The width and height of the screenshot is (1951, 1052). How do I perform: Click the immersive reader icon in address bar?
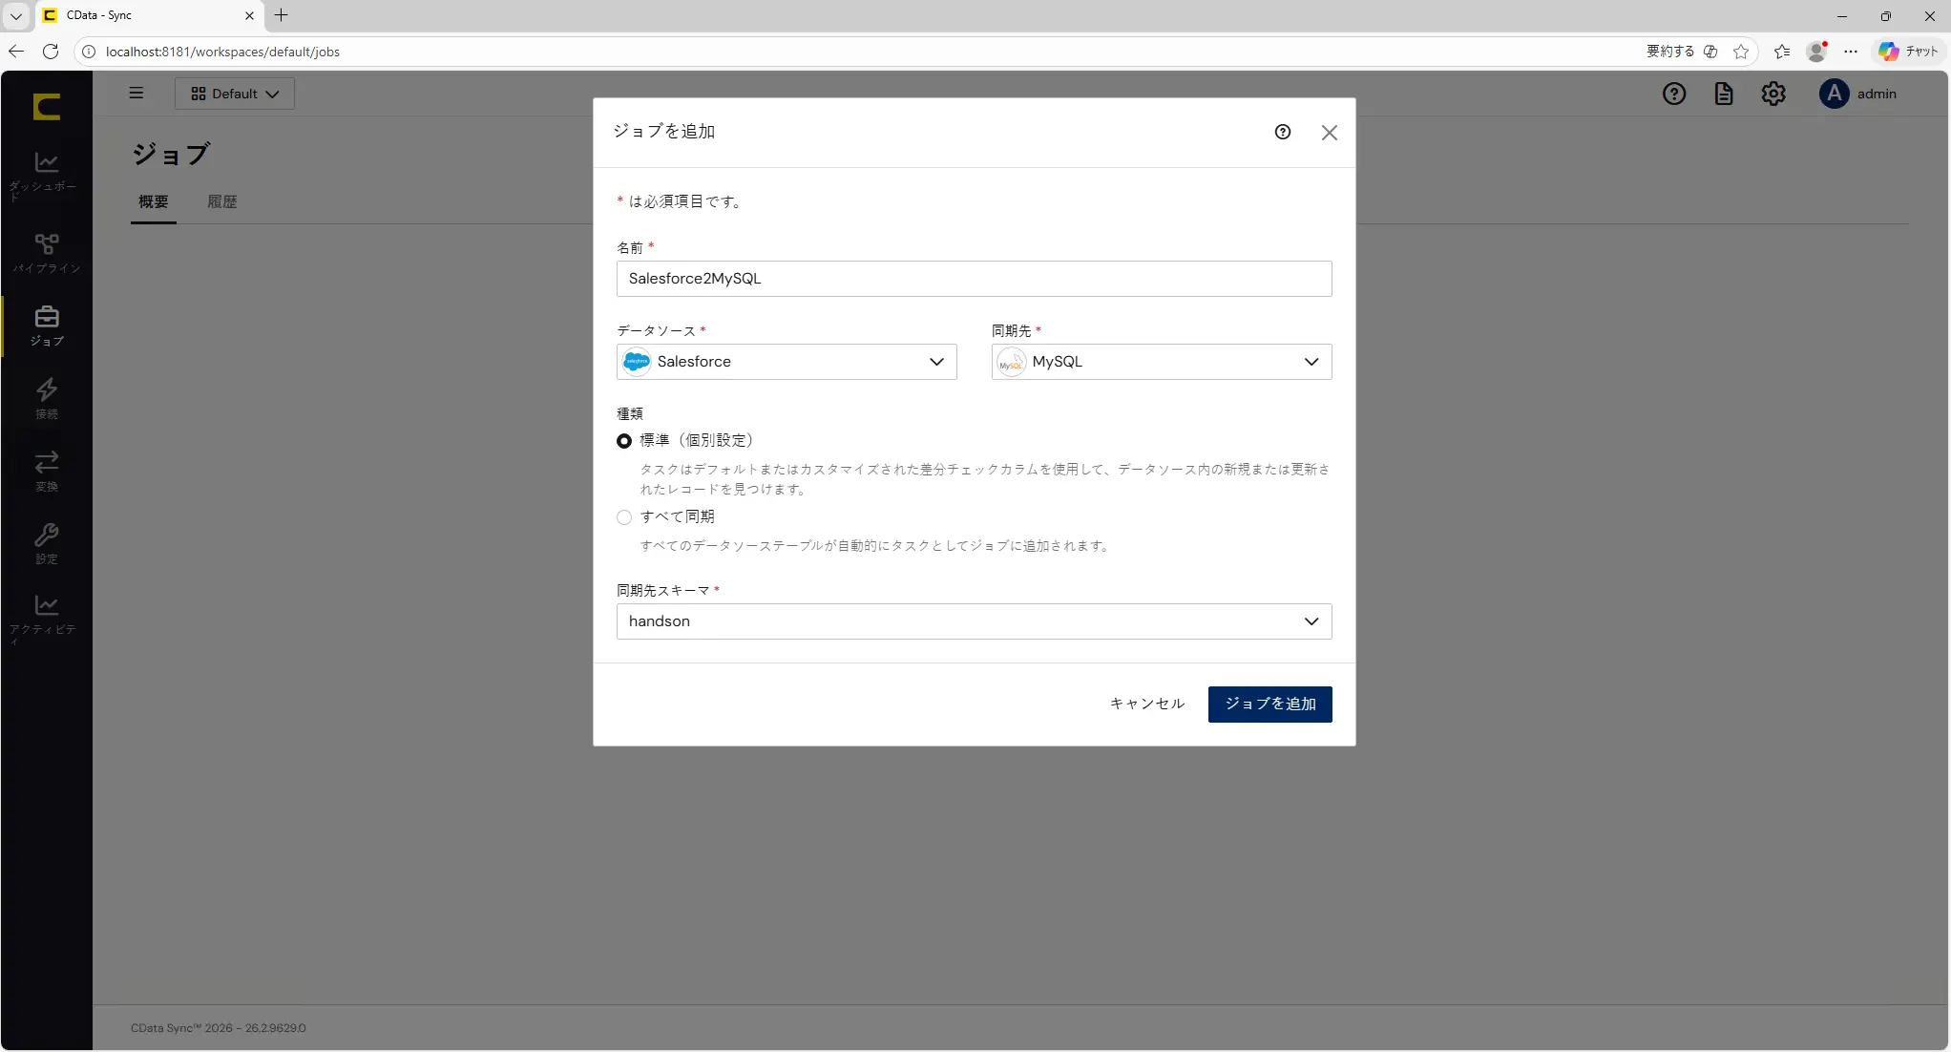click(x=1711, y=52)
